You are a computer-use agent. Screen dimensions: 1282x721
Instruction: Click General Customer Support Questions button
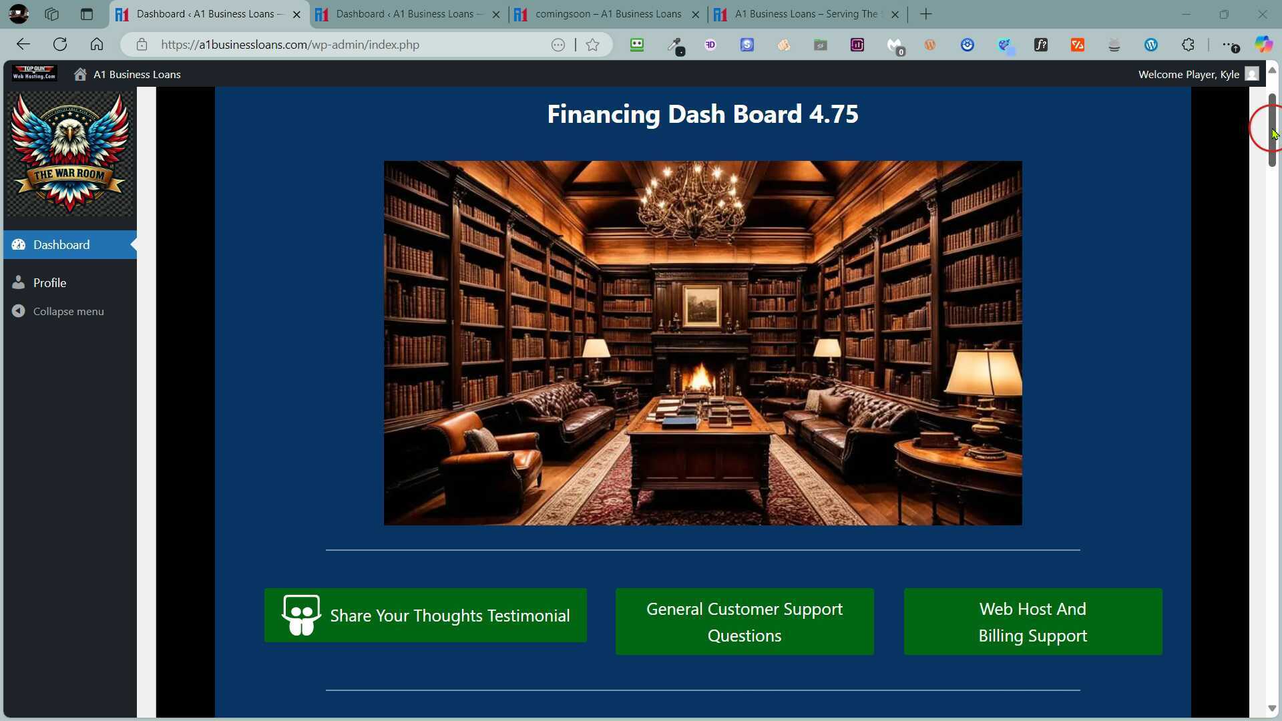[x=744, y=622]
